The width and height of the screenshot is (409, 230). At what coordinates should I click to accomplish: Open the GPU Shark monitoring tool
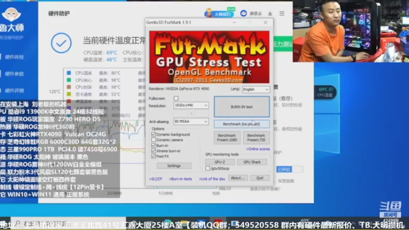pyautogui.click(x=252, y=162)
